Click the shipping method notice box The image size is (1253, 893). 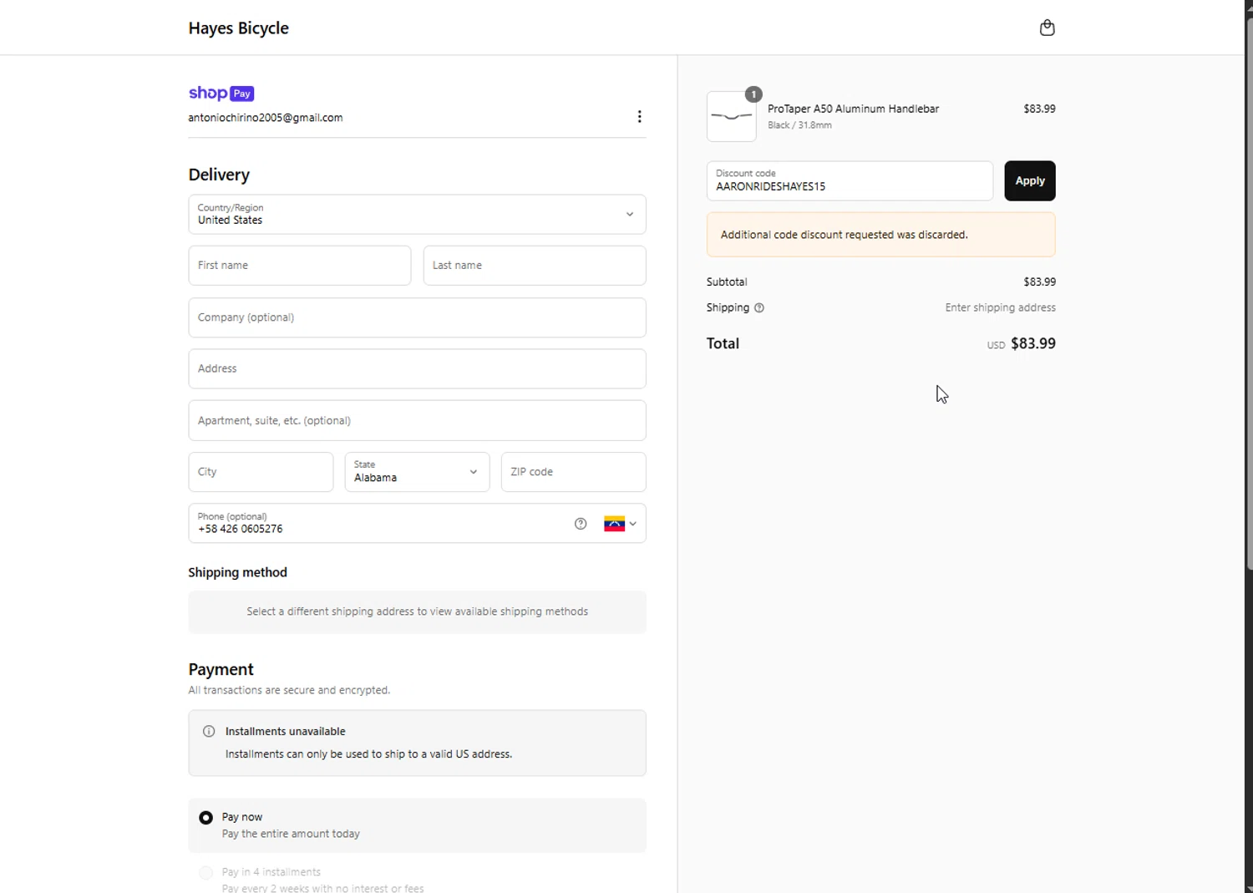click(x=417, y=612)
